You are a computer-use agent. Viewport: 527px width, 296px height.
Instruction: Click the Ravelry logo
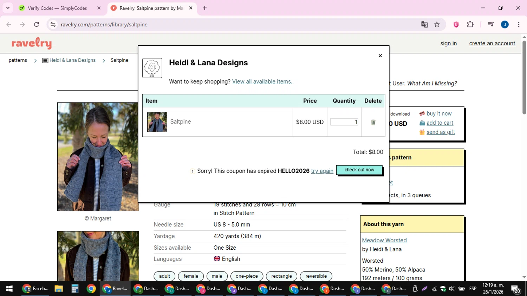[x=32, y=43]
